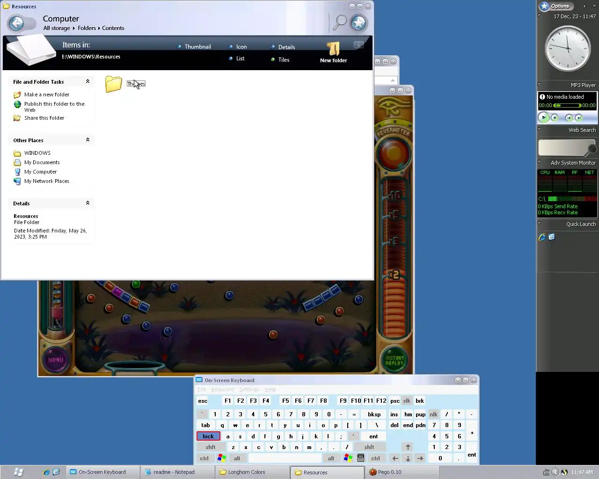
Task: Go back with the Back arrow button
Action: point(16,23)
